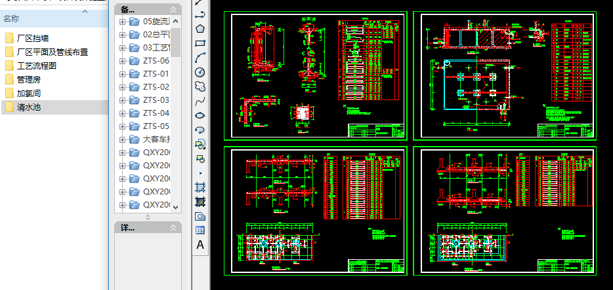Expand the ZTS-02 tree node
The height and width of the screenshot is (290, 613).
[122, 87]
